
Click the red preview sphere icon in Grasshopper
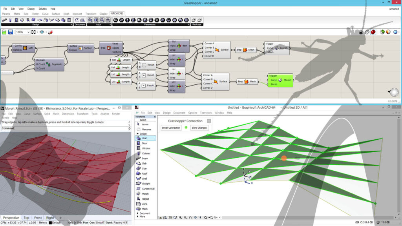click(x=373, y=32)
